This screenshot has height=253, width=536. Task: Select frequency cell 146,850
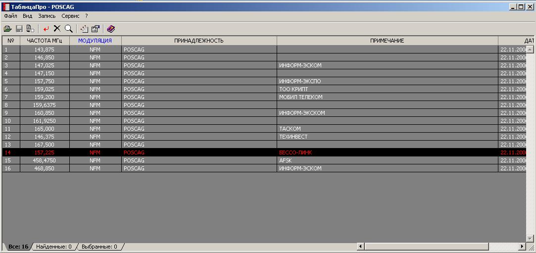tap(45, 57)
